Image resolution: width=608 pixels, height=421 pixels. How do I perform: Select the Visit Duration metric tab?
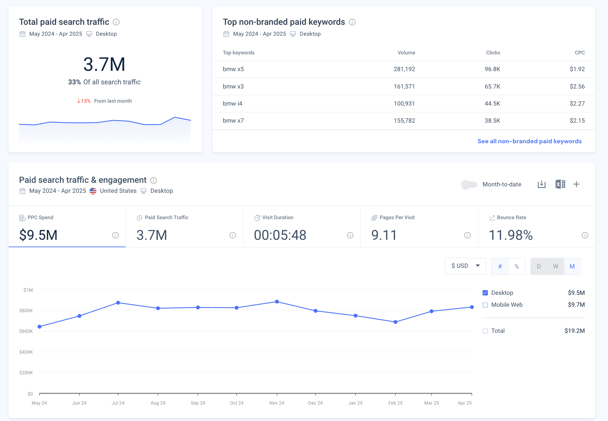coord(302,227)
